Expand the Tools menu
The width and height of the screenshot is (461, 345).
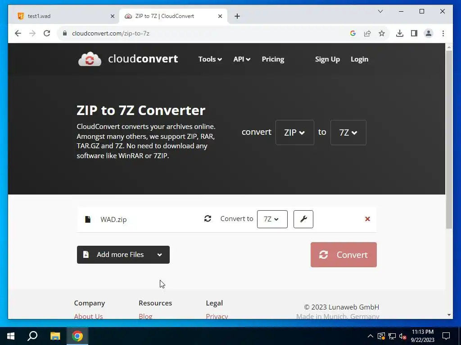coord(210,59)
